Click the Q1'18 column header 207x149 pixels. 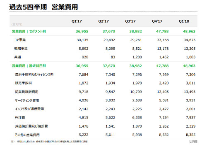(x=184, y=21)
